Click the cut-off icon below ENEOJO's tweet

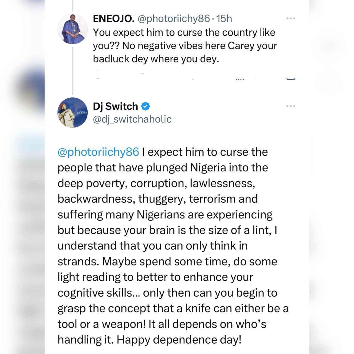pyautogui.click(x=291, y=79)
